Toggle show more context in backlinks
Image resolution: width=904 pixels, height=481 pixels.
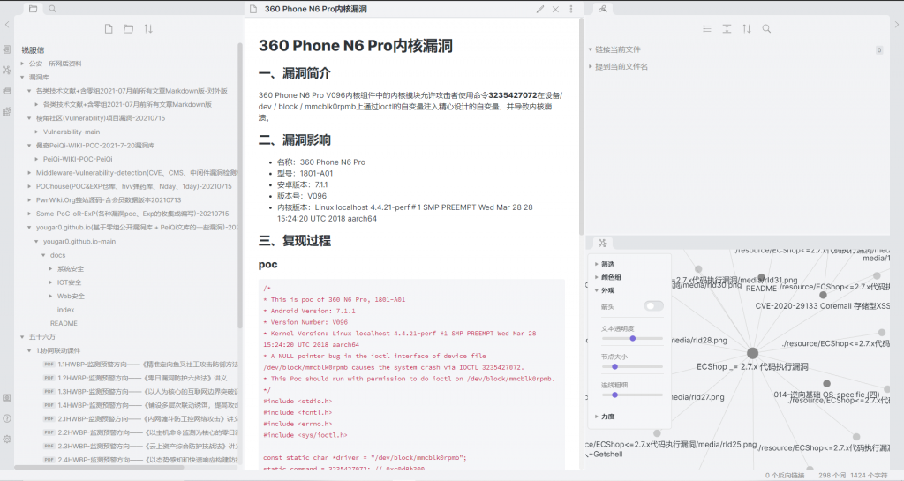click(x=727, y=29)
